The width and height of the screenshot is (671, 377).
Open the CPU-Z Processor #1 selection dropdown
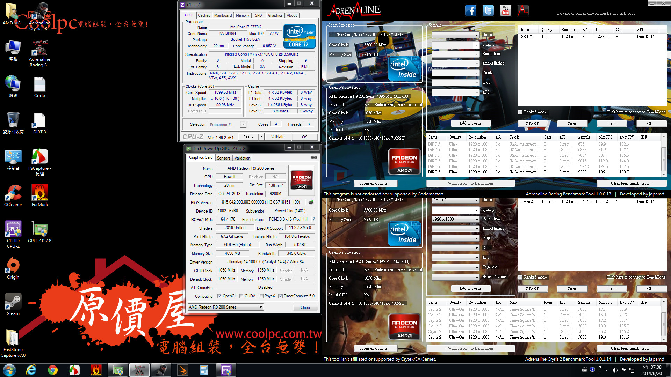pyautogui.click(x=228, y=125)
